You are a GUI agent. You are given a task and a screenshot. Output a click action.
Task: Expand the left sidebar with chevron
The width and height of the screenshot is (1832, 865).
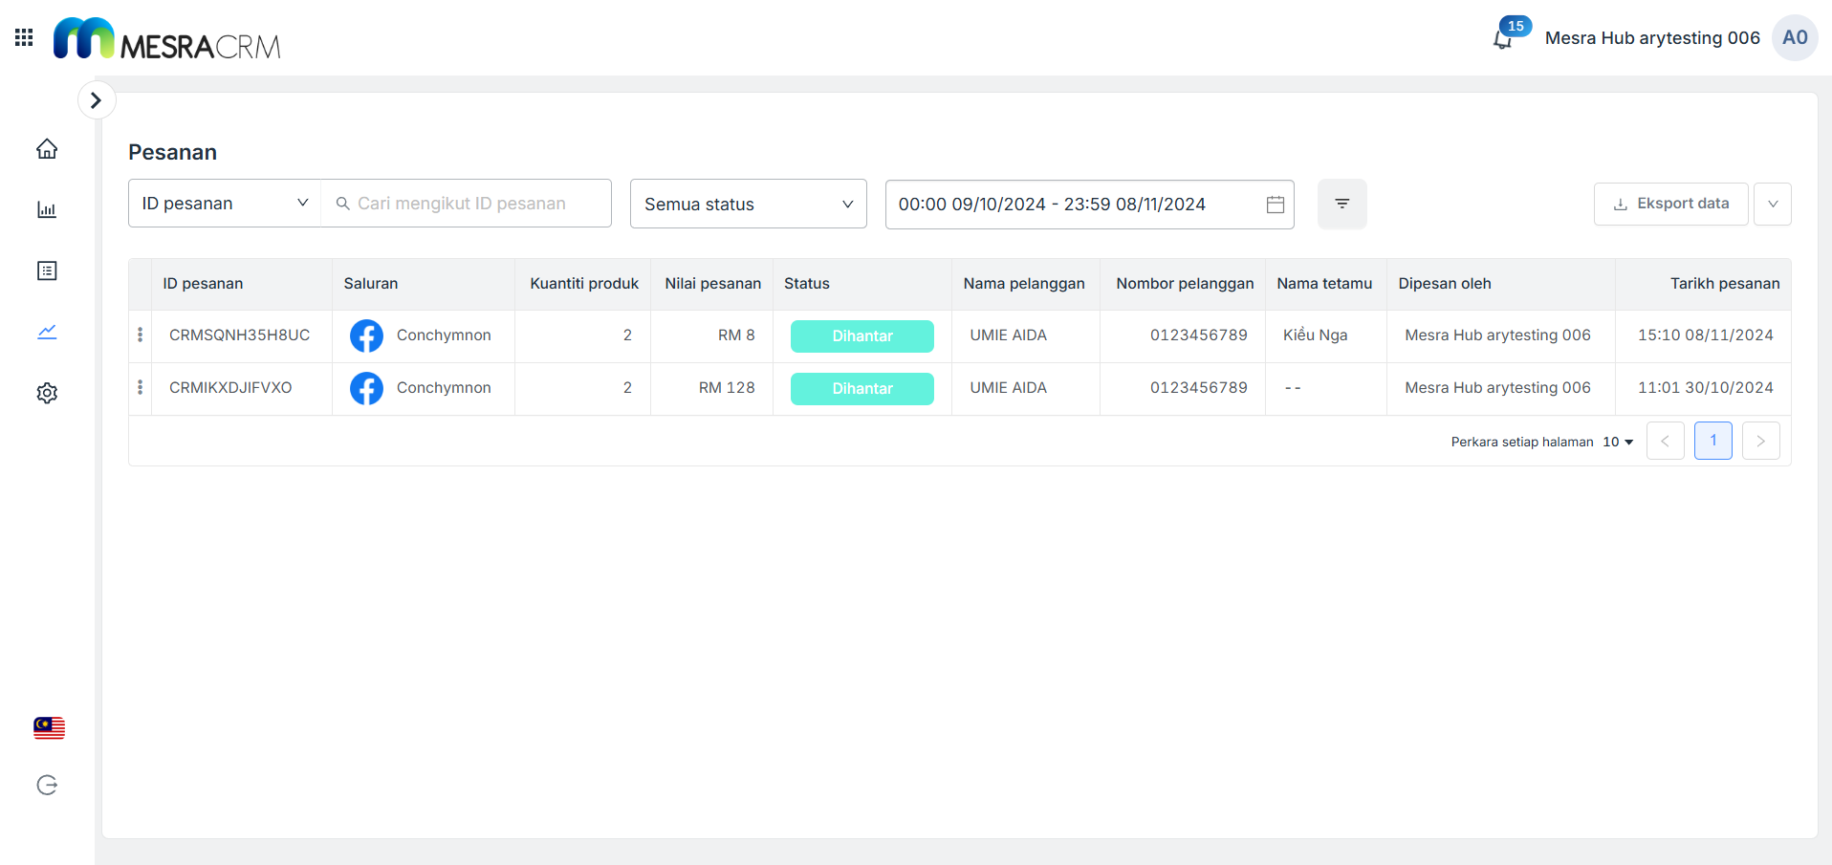96,100
